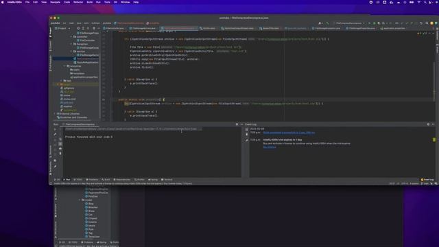Image resolution: width=439 pixels, height=247 pixels.
Task: Print Run console output
Action: pyautogui.click(x=60, y=149)
